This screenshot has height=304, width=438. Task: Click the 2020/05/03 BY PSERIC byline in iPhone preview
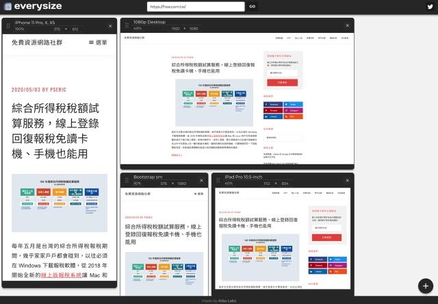click(39, 90)
